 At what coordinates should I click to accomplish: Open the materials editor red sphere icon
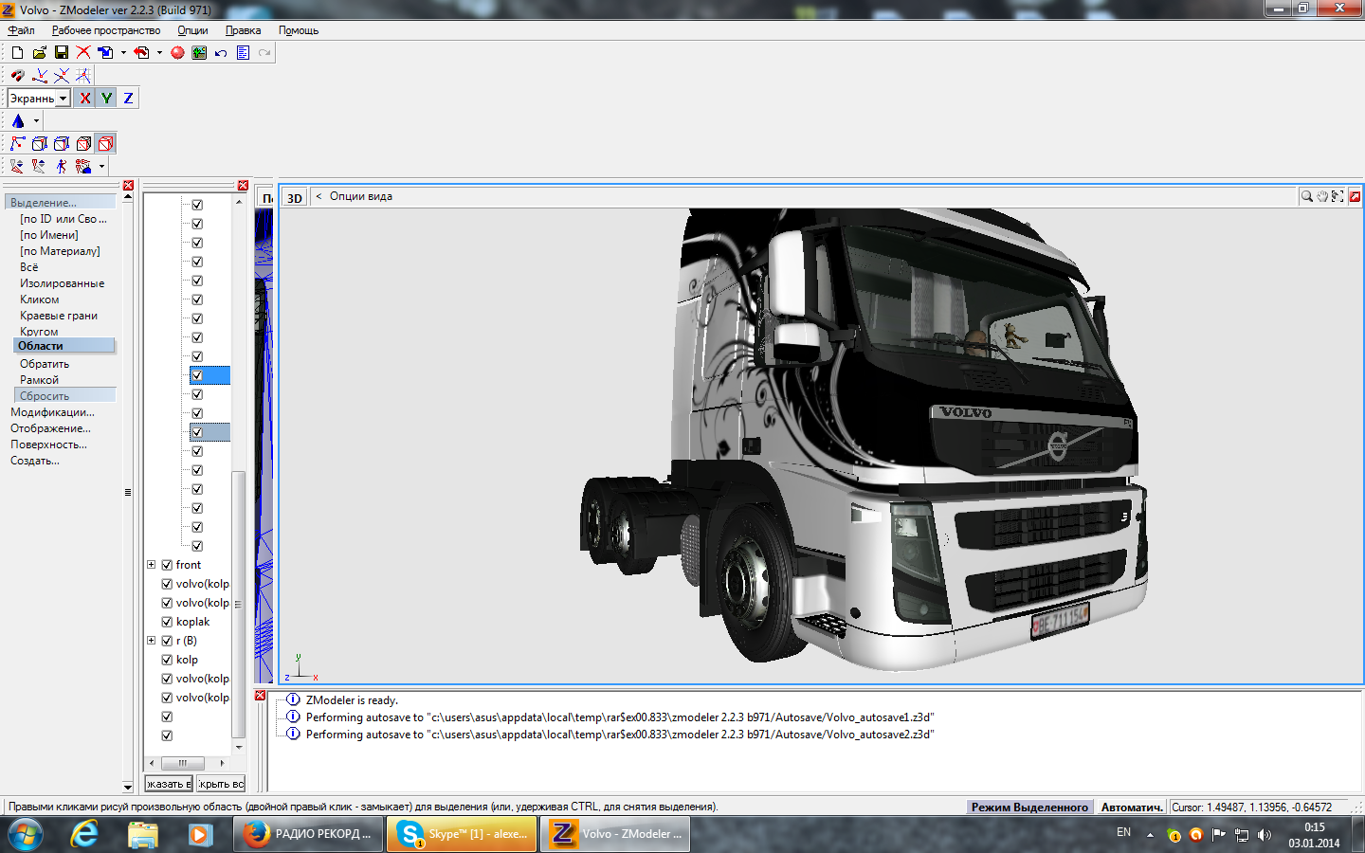coord(177,53)
